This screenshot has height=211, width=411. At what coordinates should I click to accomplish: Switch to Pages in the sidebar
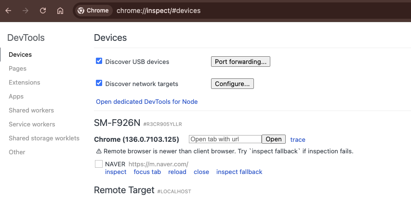click(17, 69)
